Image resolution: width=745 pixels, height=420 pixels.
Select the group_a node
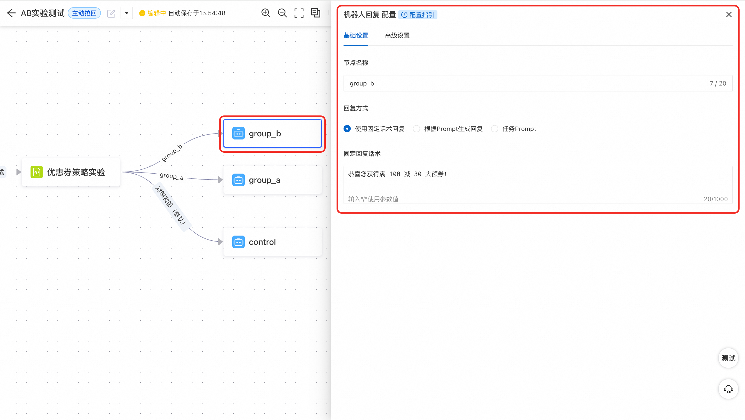pyautogui.click(x=272, y=180)
